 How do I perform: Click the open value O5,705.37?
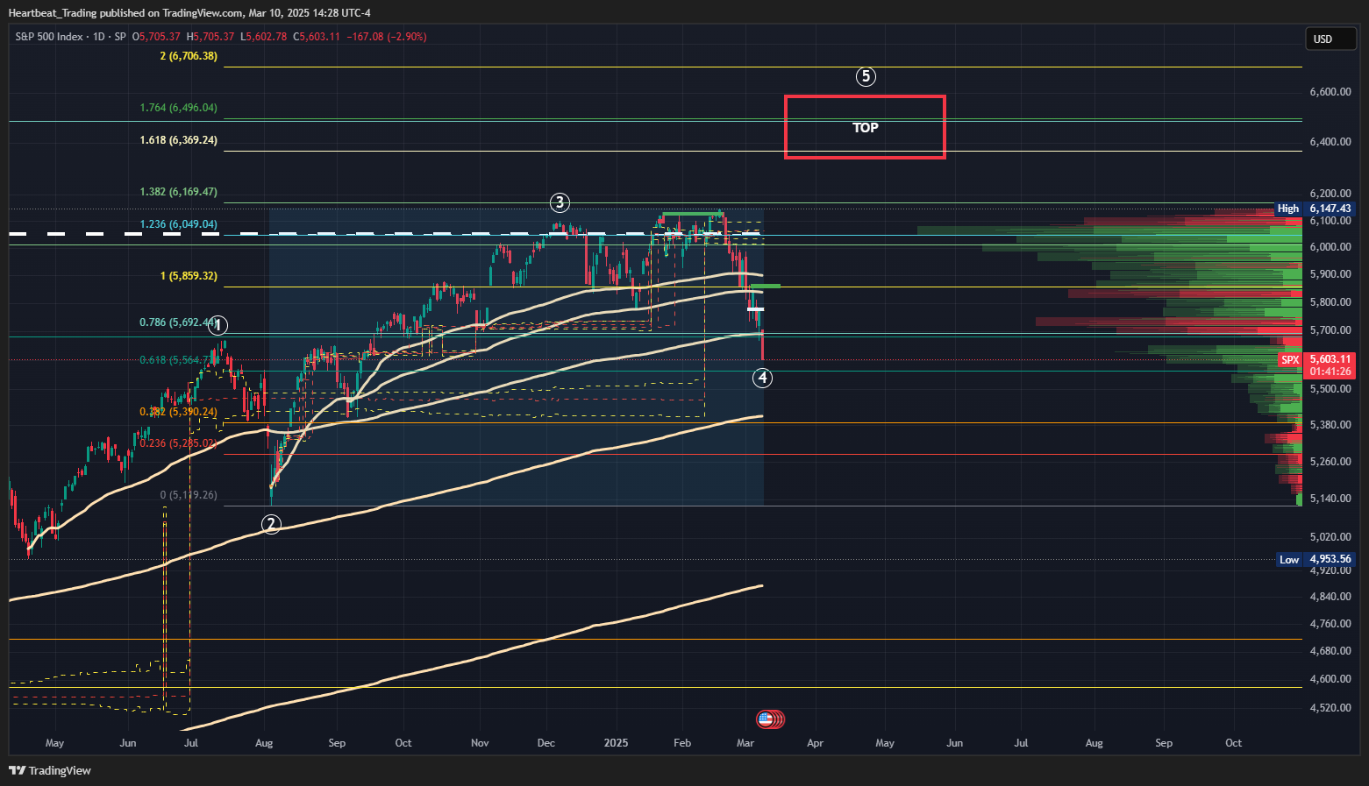(155, 37)
